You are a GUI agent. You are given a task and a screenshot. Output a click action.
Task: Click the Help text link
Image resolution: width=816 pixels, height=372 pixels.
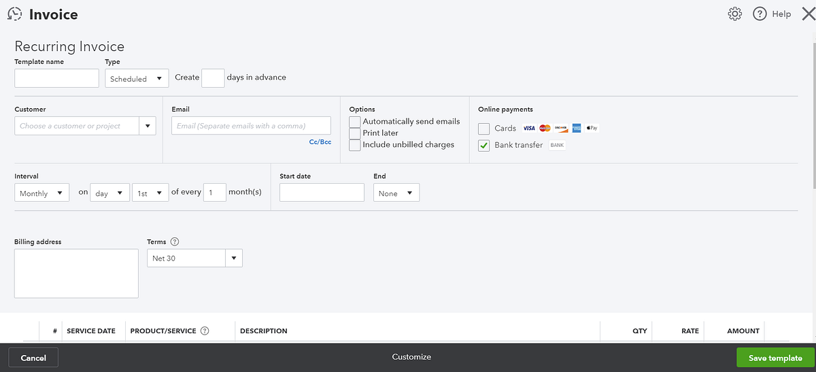(781, 14)
